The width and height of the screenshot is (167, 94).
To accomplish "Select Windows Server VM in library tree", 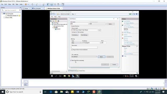I will pyautogui.click(x=13, y=16).
